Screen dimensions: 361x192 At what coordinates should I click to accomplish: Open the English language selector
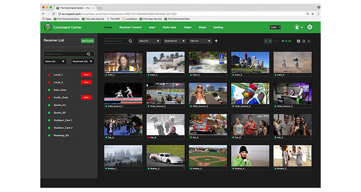tap(274, 27)
